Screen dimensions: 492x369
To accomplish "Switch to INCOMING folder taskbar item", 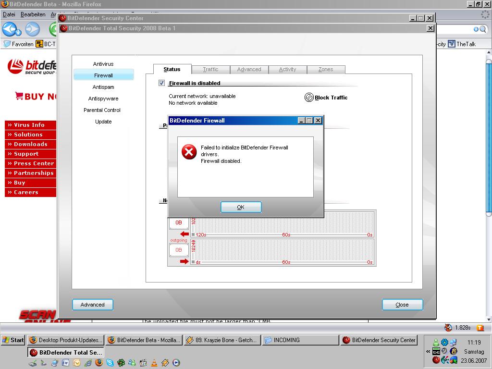I will 300,340.
